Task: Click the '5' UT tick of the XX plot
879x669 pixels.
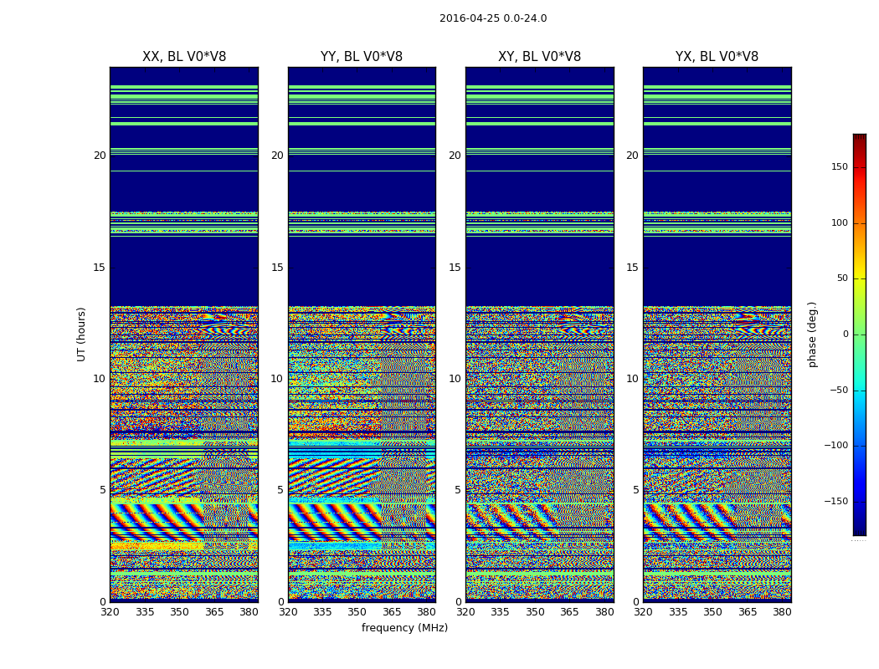Action: point(103,490)
